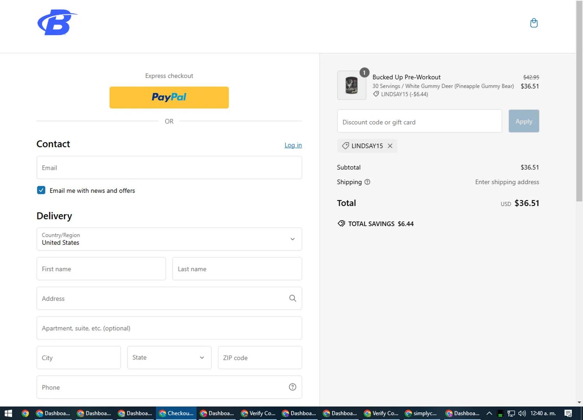
Task: Click the Apartment, suite, etc. field
Action: [x=169, y=328]
